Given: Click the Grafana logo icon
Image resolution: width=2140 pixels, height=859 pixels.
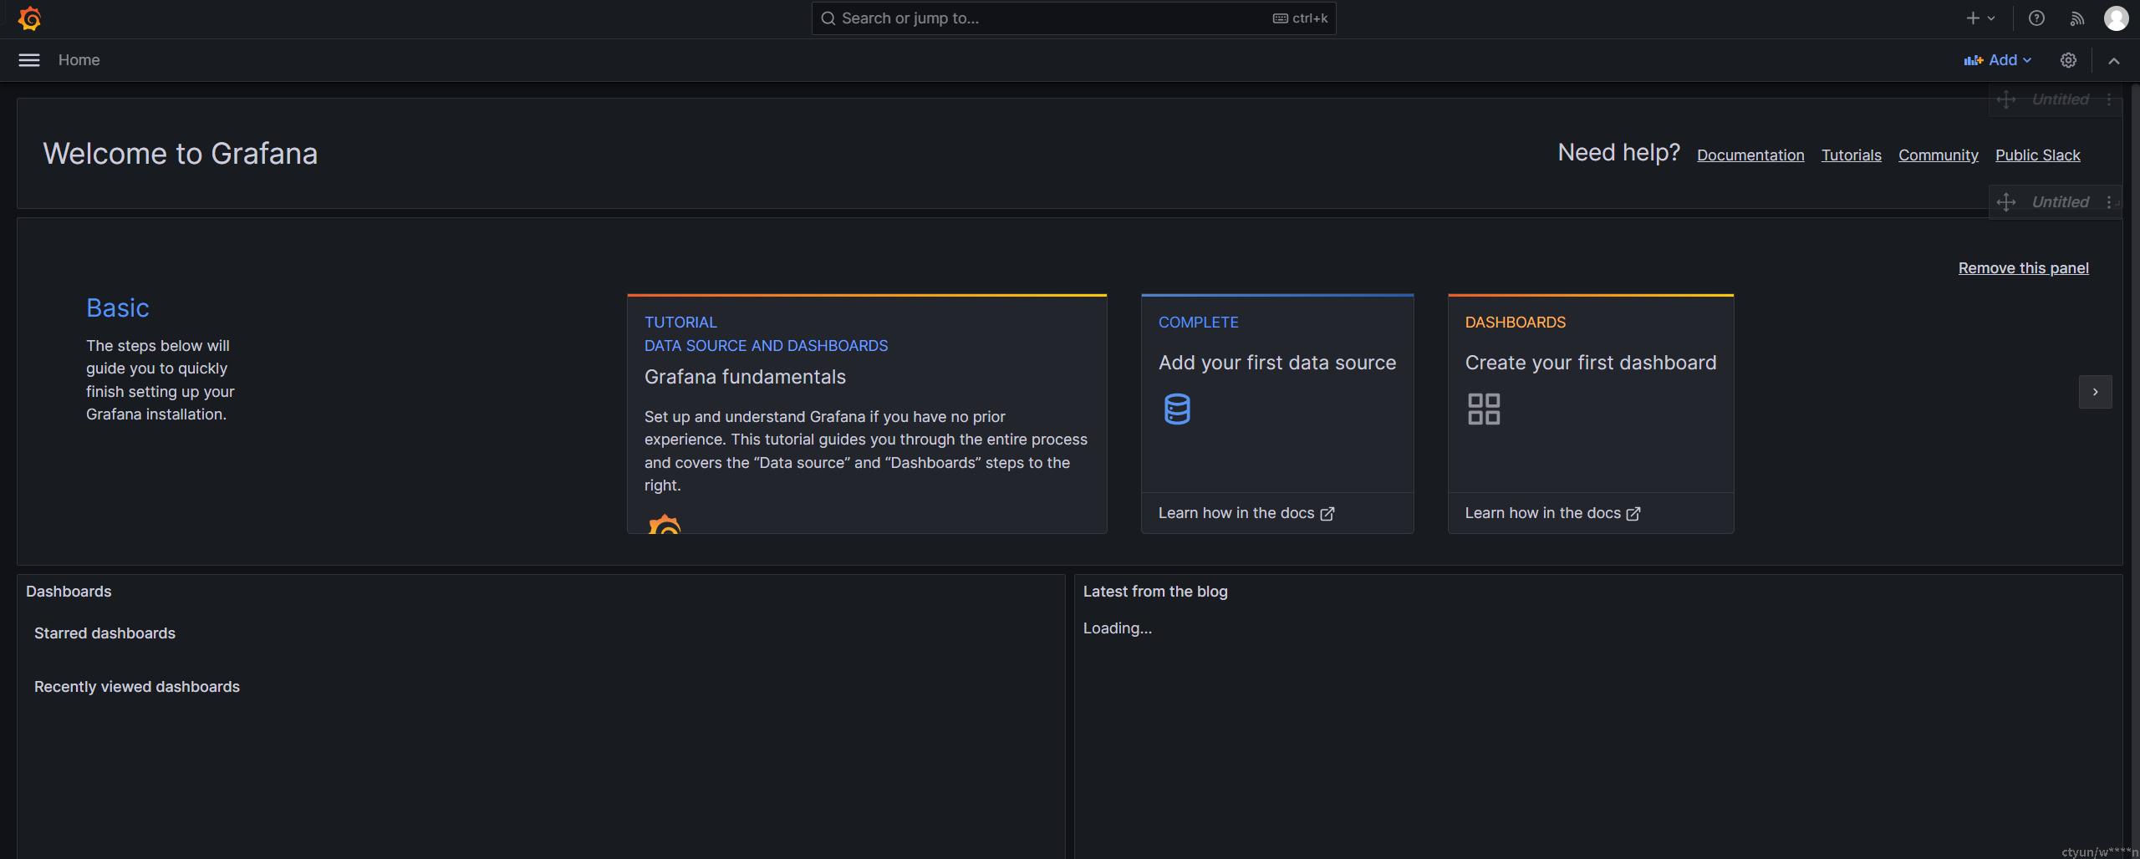Looking at the screenshot, I should tap(29, 18).
